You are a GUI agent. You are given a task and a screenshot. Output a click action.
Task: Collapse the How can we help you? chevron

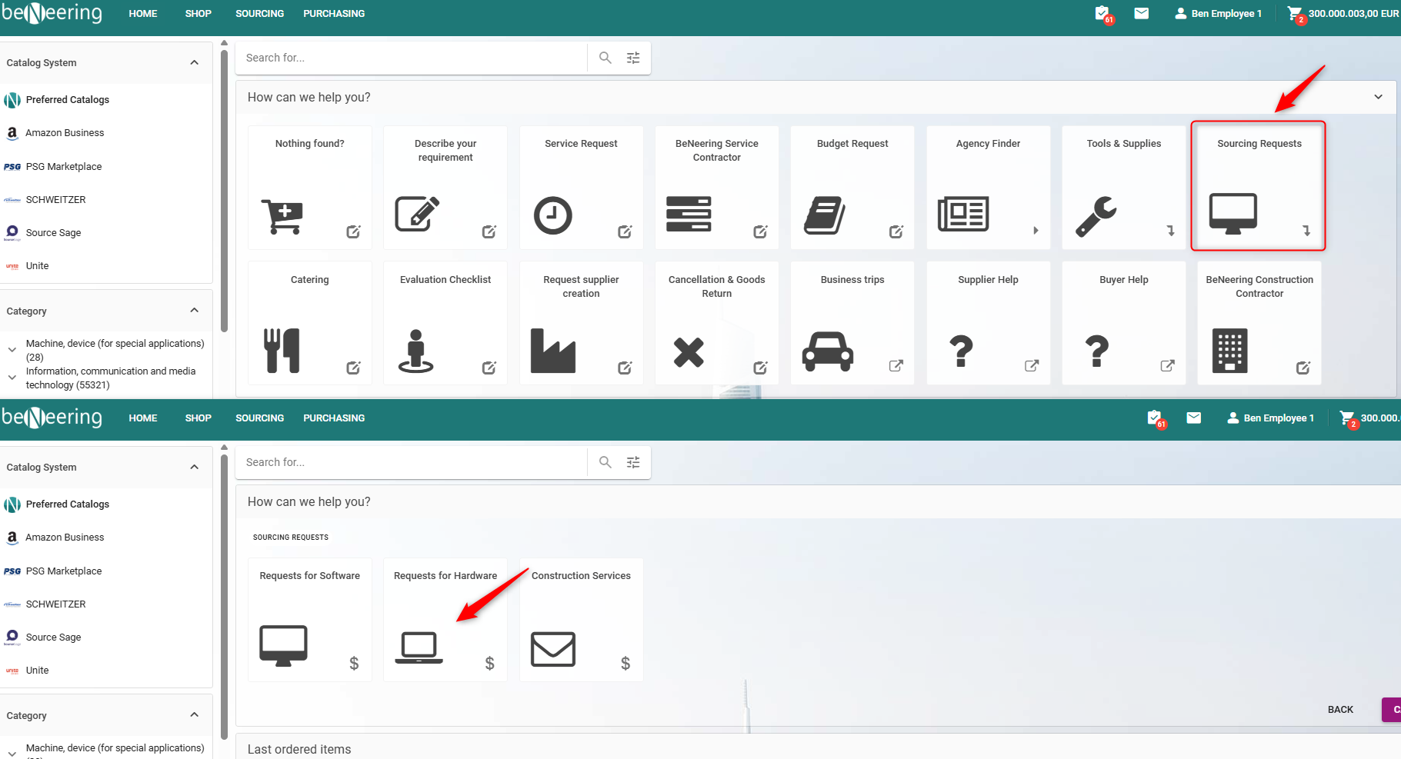coord(1378,97)
